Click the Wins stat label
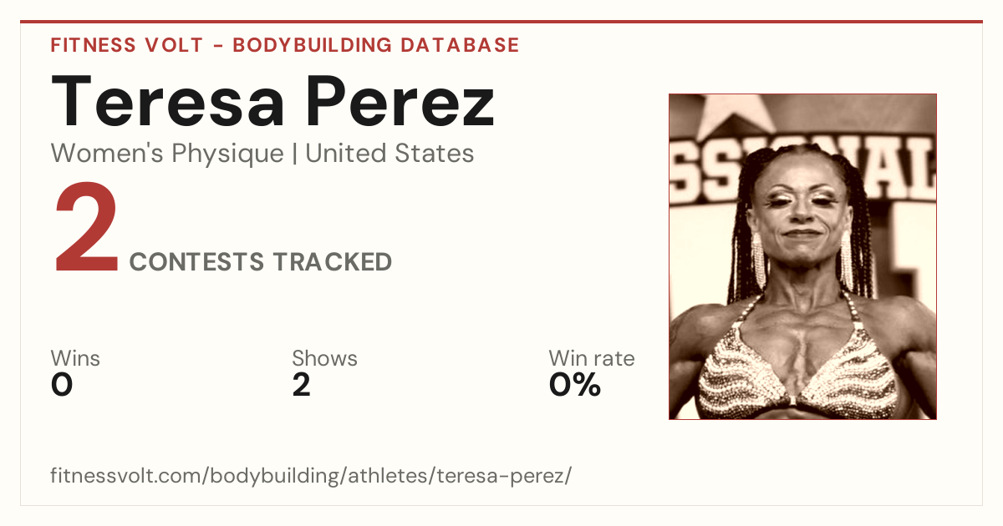The image size is (1003, 526). pos(75,359)
